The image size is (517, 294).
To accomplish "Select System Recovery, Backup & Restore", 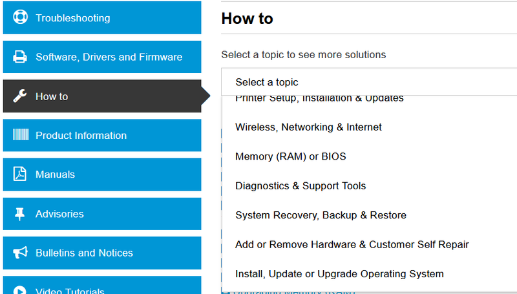I will (x=321, y=215).
